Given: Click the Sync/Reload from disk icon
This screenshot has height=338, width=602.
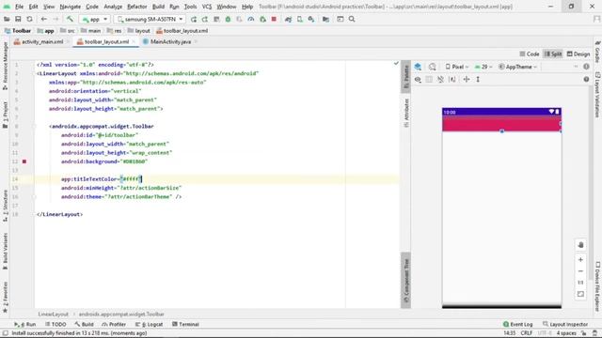Looking at the screenshot, I should click(x=29, y=19).
